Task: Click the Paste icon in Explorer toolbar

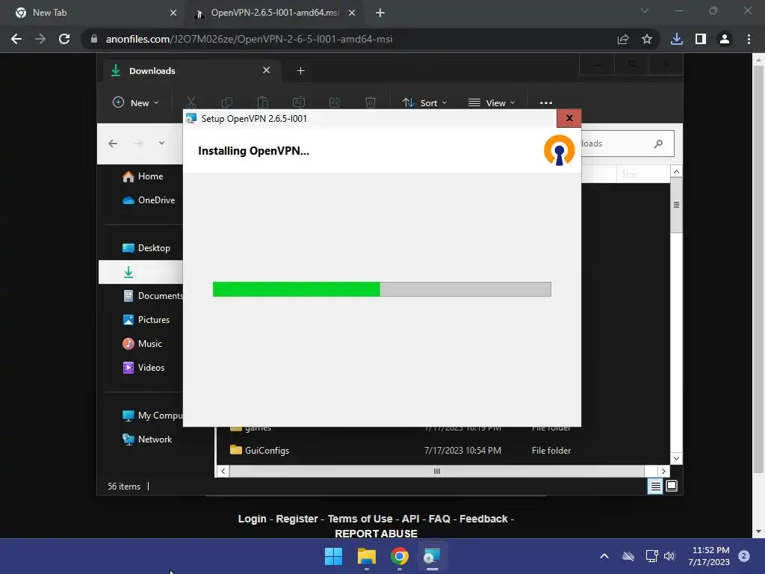Action: (x=263, y=102)
